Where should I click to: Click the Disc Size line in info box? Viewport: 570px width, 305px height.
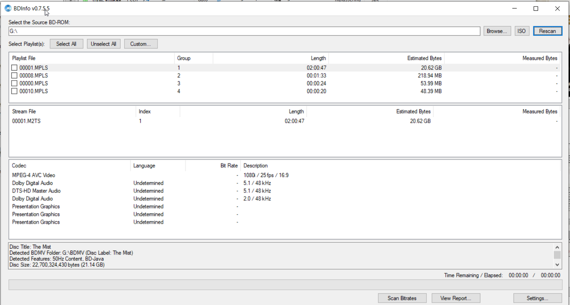[x=57, y=264]
